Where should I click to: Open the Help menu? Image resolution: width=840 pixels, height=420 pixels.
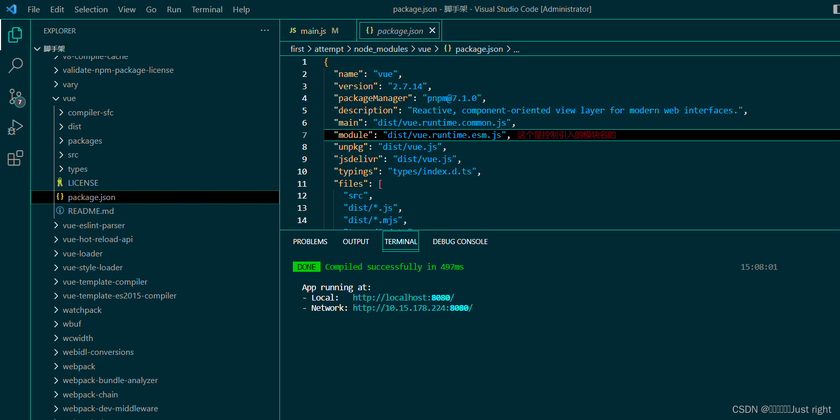[x=241, y=9]
